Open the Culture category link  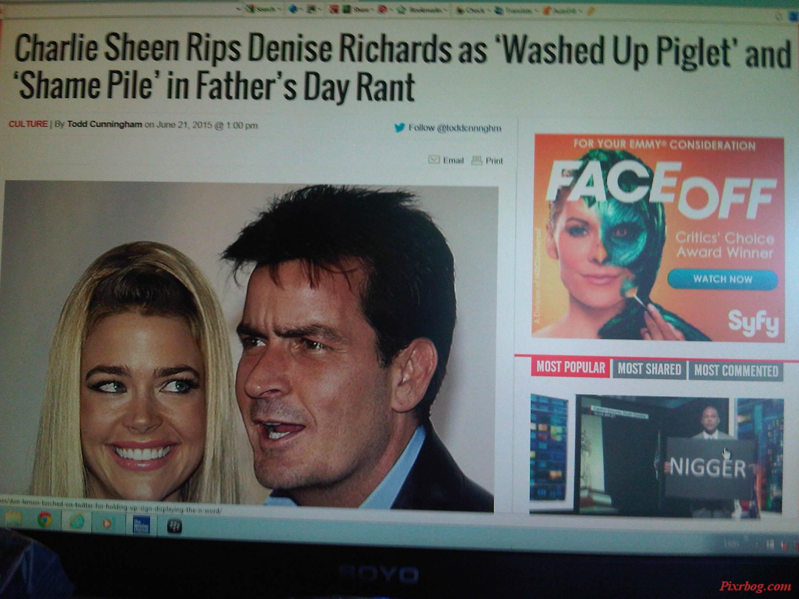(28, 124)
